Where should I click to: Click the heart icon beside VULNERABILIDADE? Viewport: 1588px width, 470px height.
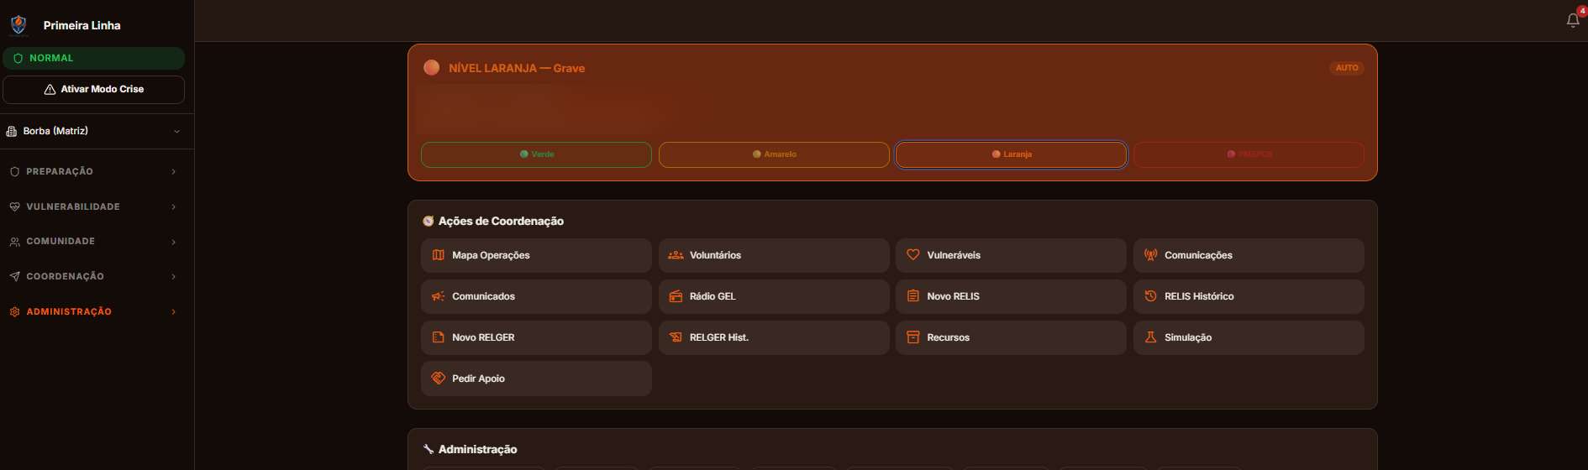[14, 206]
